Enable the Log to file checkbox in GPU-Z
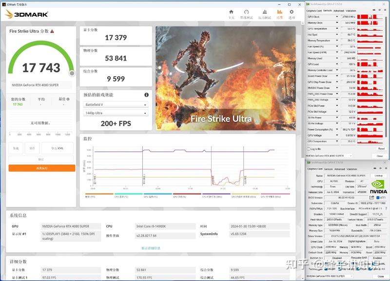Image resolution: width=390 pixels, height=281 pixels. click(x=309, y=149)
